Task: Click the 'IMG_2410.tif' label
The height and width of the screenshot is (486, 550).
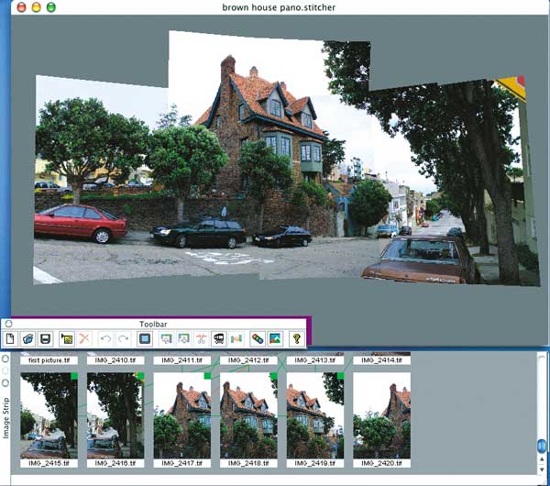Action: (115, 360)
